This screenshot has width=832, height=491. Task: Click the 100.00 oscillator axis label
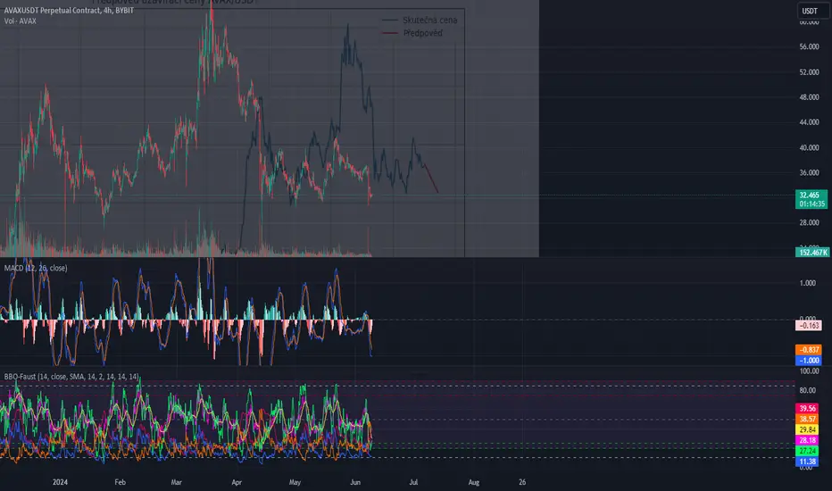(809, 371)
